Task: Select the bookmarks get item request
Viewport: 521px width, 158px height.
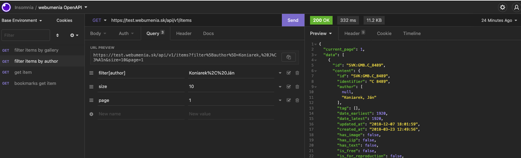Action: pyautogui.click(x=42, y=84)
